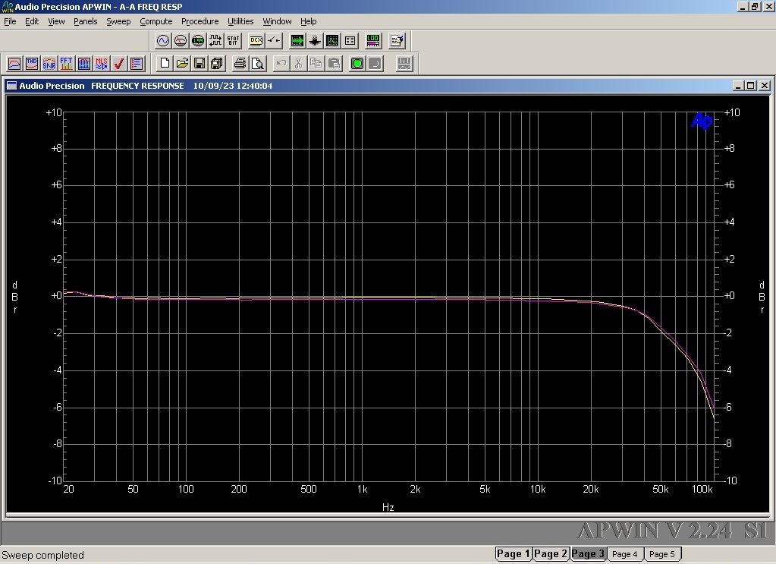Image resolution: width=776 pixels, height=564 pixels.
Task: Open the Utilities menu
Action: [x=240, y=21]
